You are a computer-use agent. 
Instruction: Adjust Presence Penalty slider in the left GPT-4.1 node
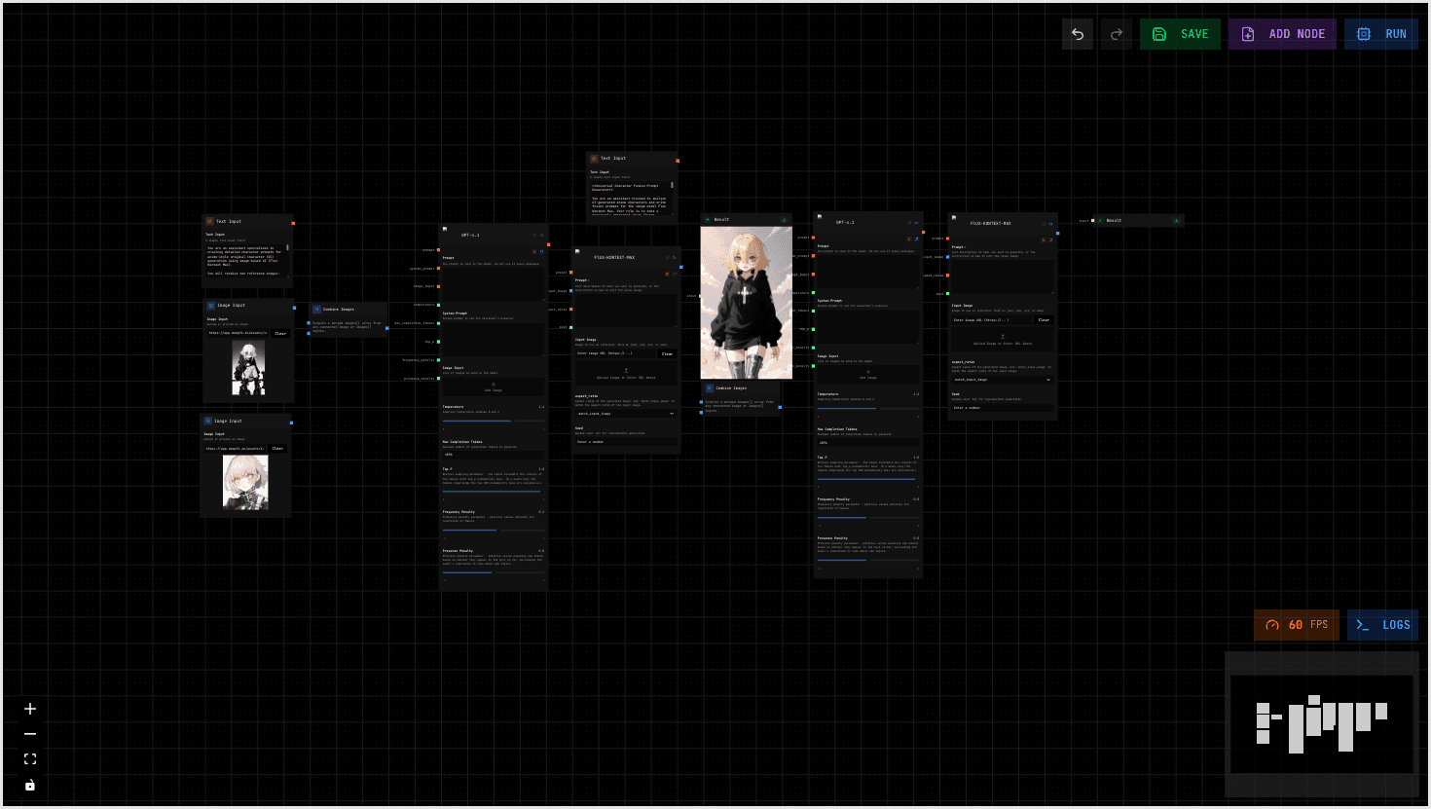click(x=494, y=572)
